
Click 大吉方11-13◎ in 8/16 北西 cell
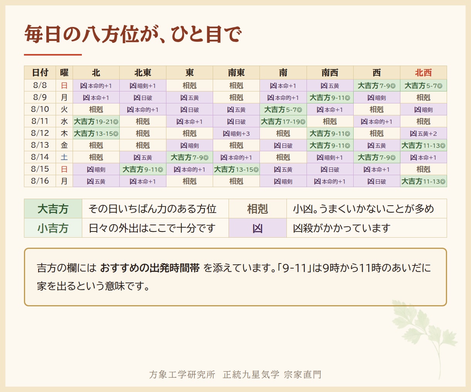click(x=424, y=181)
